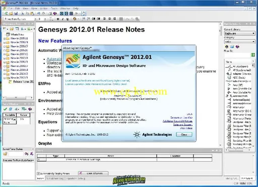Expand the New in 2006.04 folder
This screenshot has height=187, width=258.
[5, 42]
